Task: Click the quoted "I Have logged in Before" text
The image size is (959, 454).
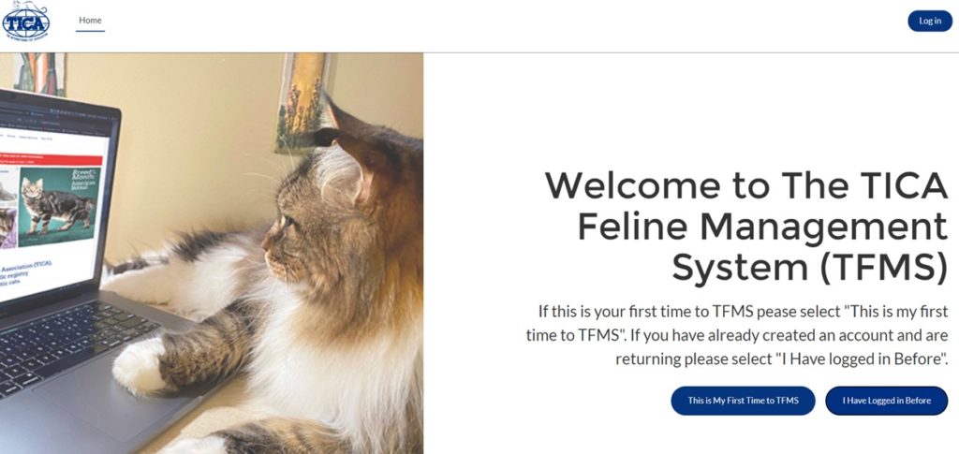Action: coord(862,359)
